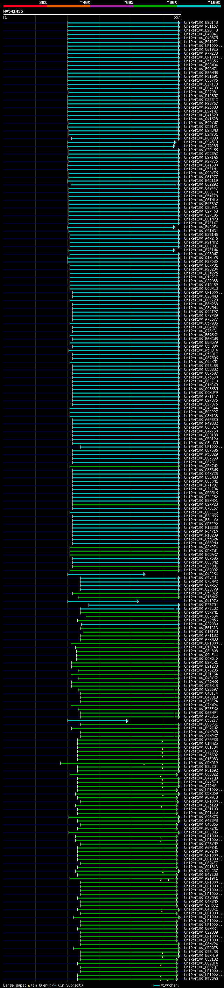Click the UniRef100_Q5A516 label
The width and height of the screenshot is (224, 988).
click(x=201, y=493)
